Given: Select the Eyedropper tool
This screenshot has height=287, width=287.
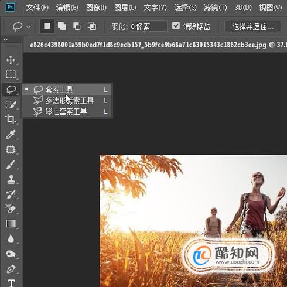Looking at the screenshot, I should (11, 134).
